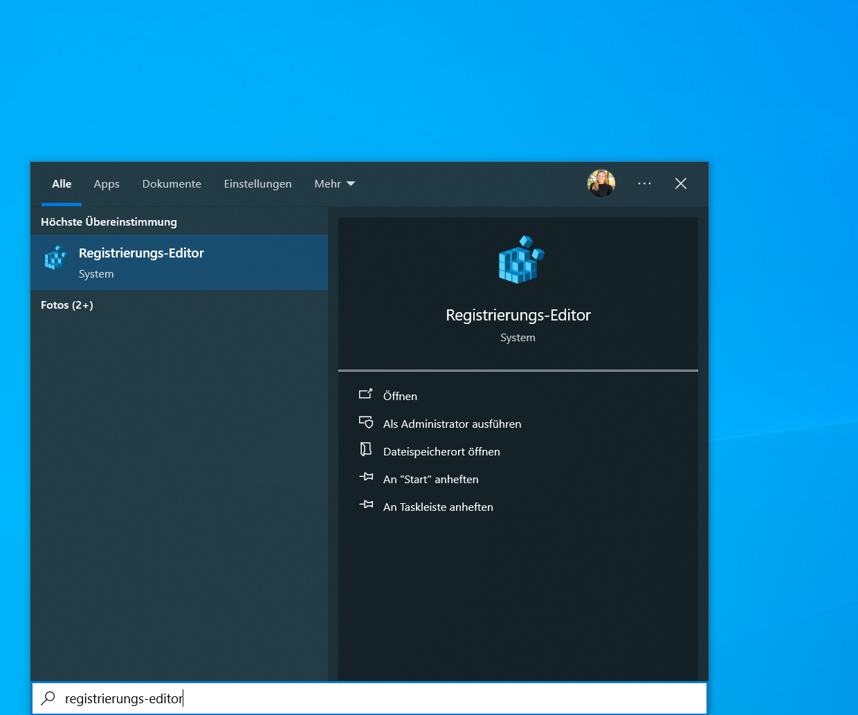
Task: Expand the Mehr dropdown
Action: (335, 183)
